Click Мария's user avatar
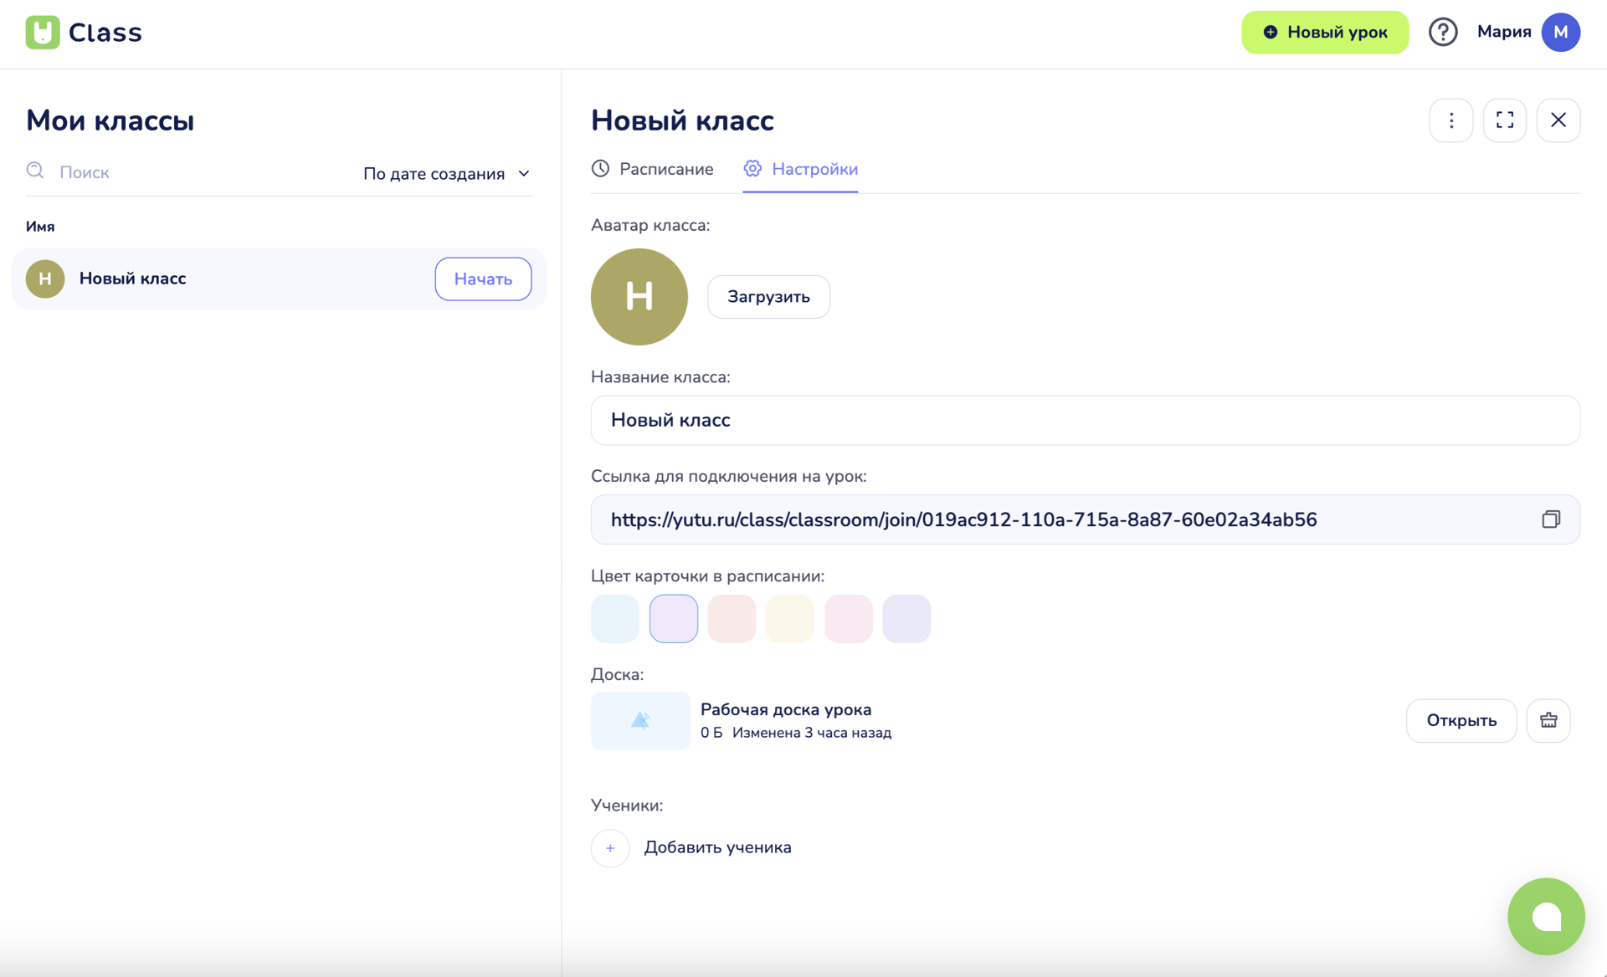The image size is (1607, 977). click(x=1560, y=33)
